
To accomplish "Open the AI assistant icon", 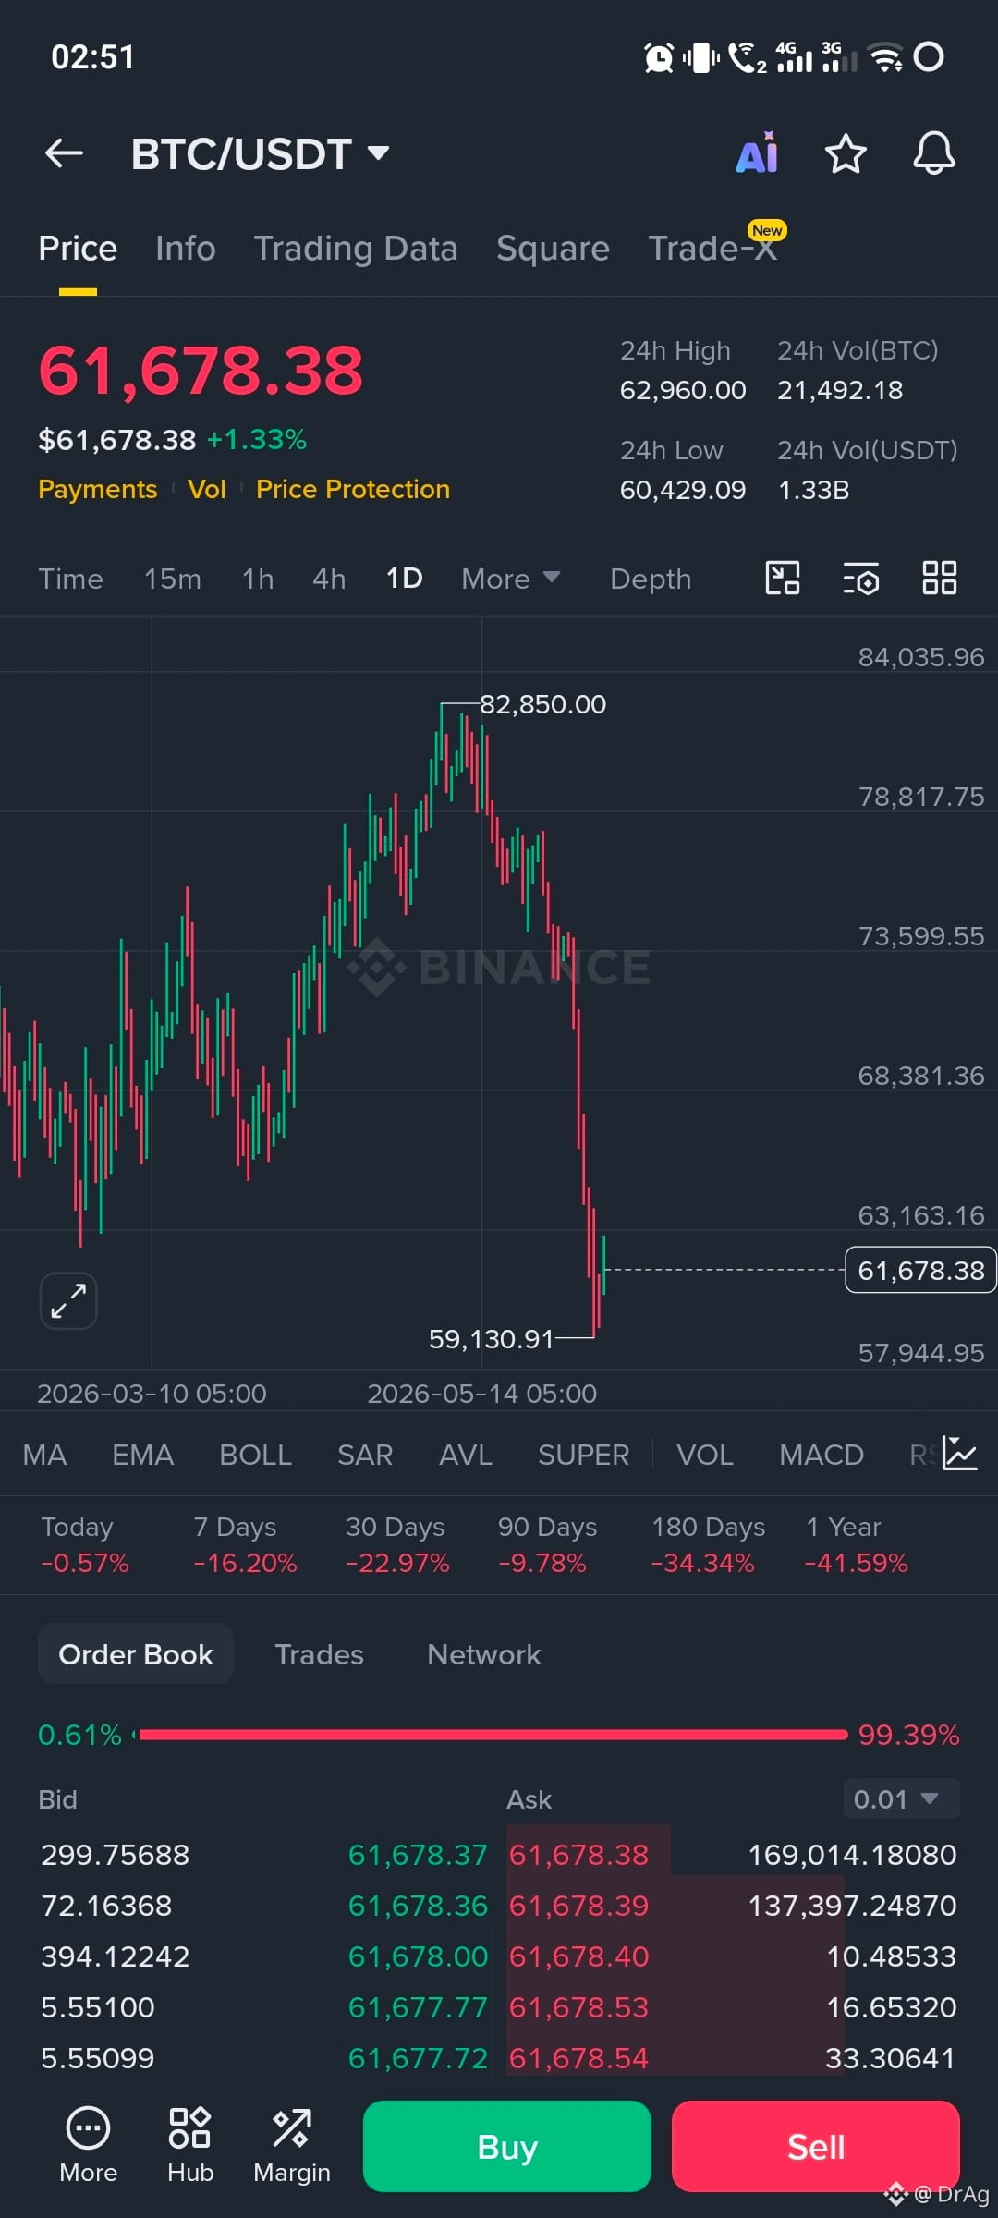I will pyautogui.click(x=758, y=153).
